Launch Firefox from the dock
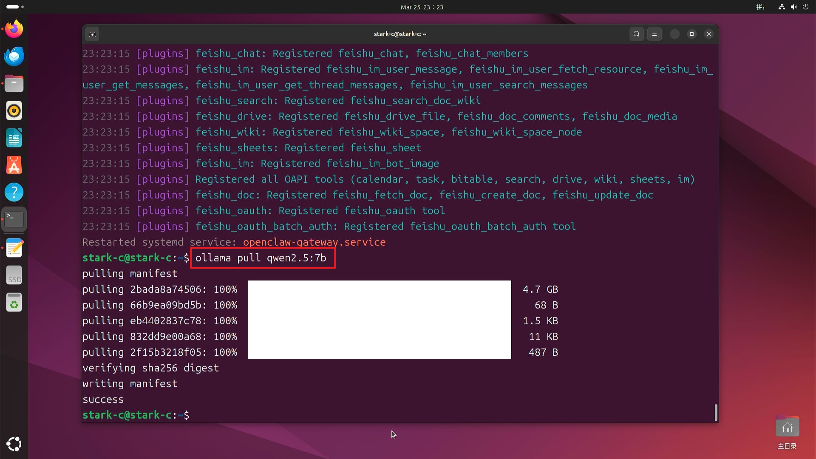 point(14,29)
